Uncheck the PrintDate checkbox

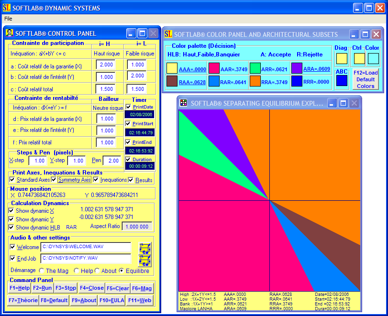[128, 107]
